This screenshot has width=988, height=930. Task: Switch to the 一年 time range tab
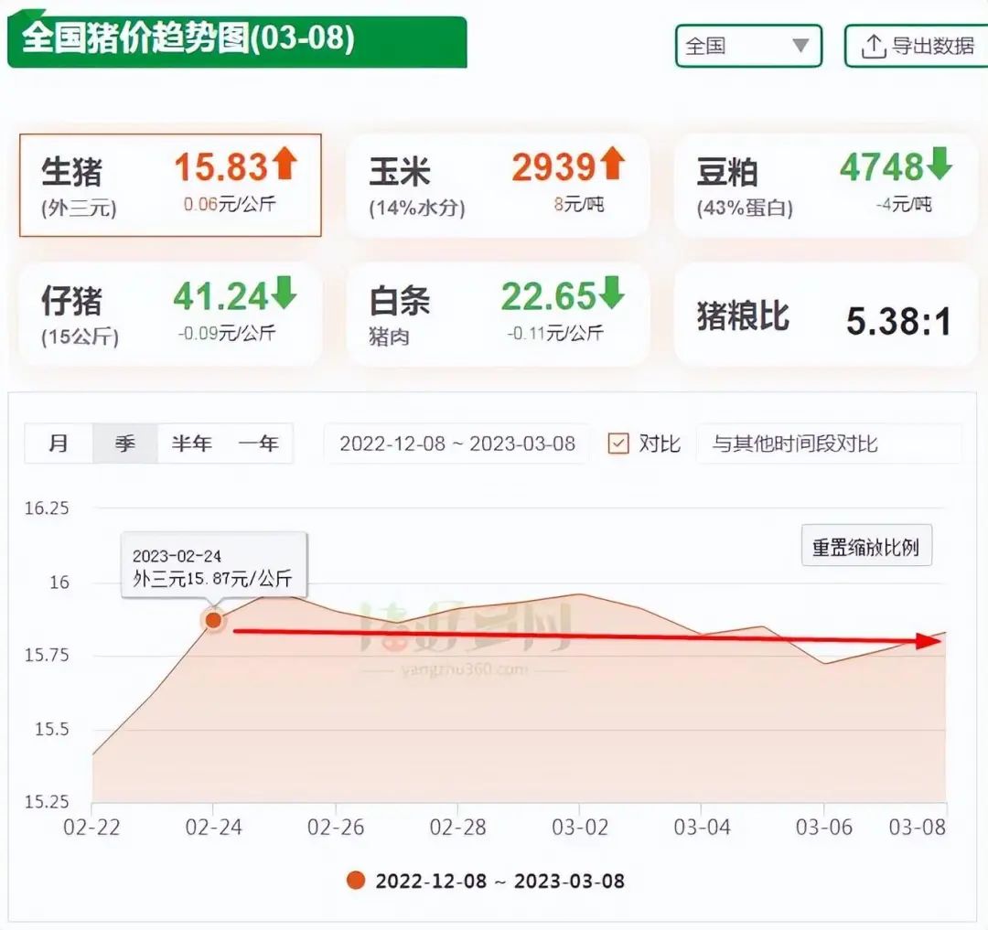click(x=258, y=444)
